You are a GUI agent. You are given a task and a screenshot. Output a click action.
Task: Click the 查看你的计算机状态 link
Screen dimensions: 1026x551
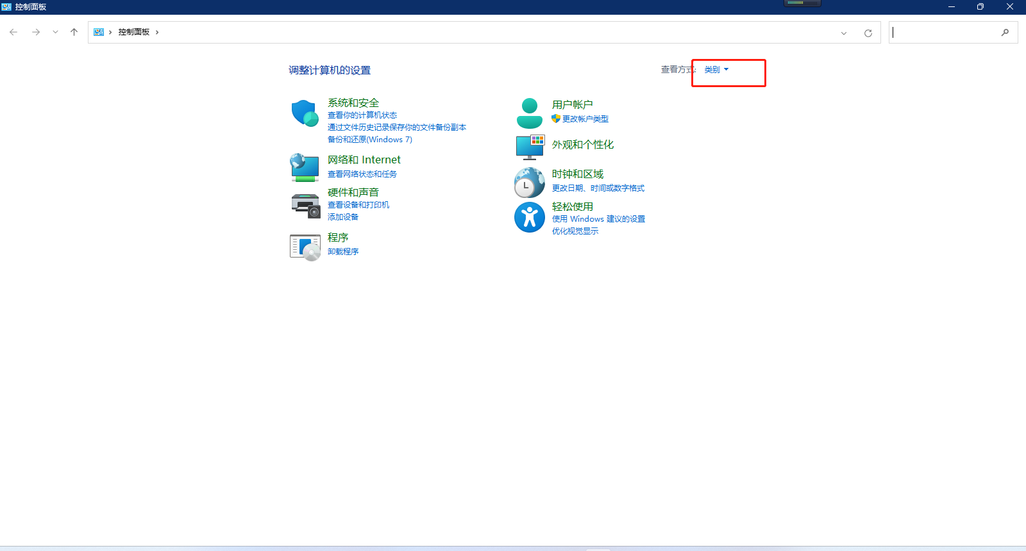point(362,115)
